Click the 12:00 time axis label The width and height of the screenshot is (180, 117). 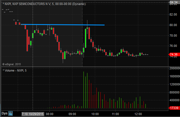138,114
